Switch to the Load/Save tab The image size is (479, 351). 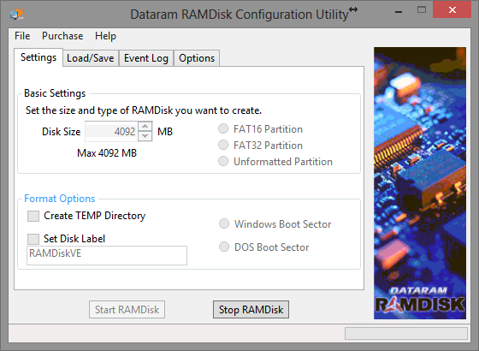pyautogui.click(x=91, y=58)
